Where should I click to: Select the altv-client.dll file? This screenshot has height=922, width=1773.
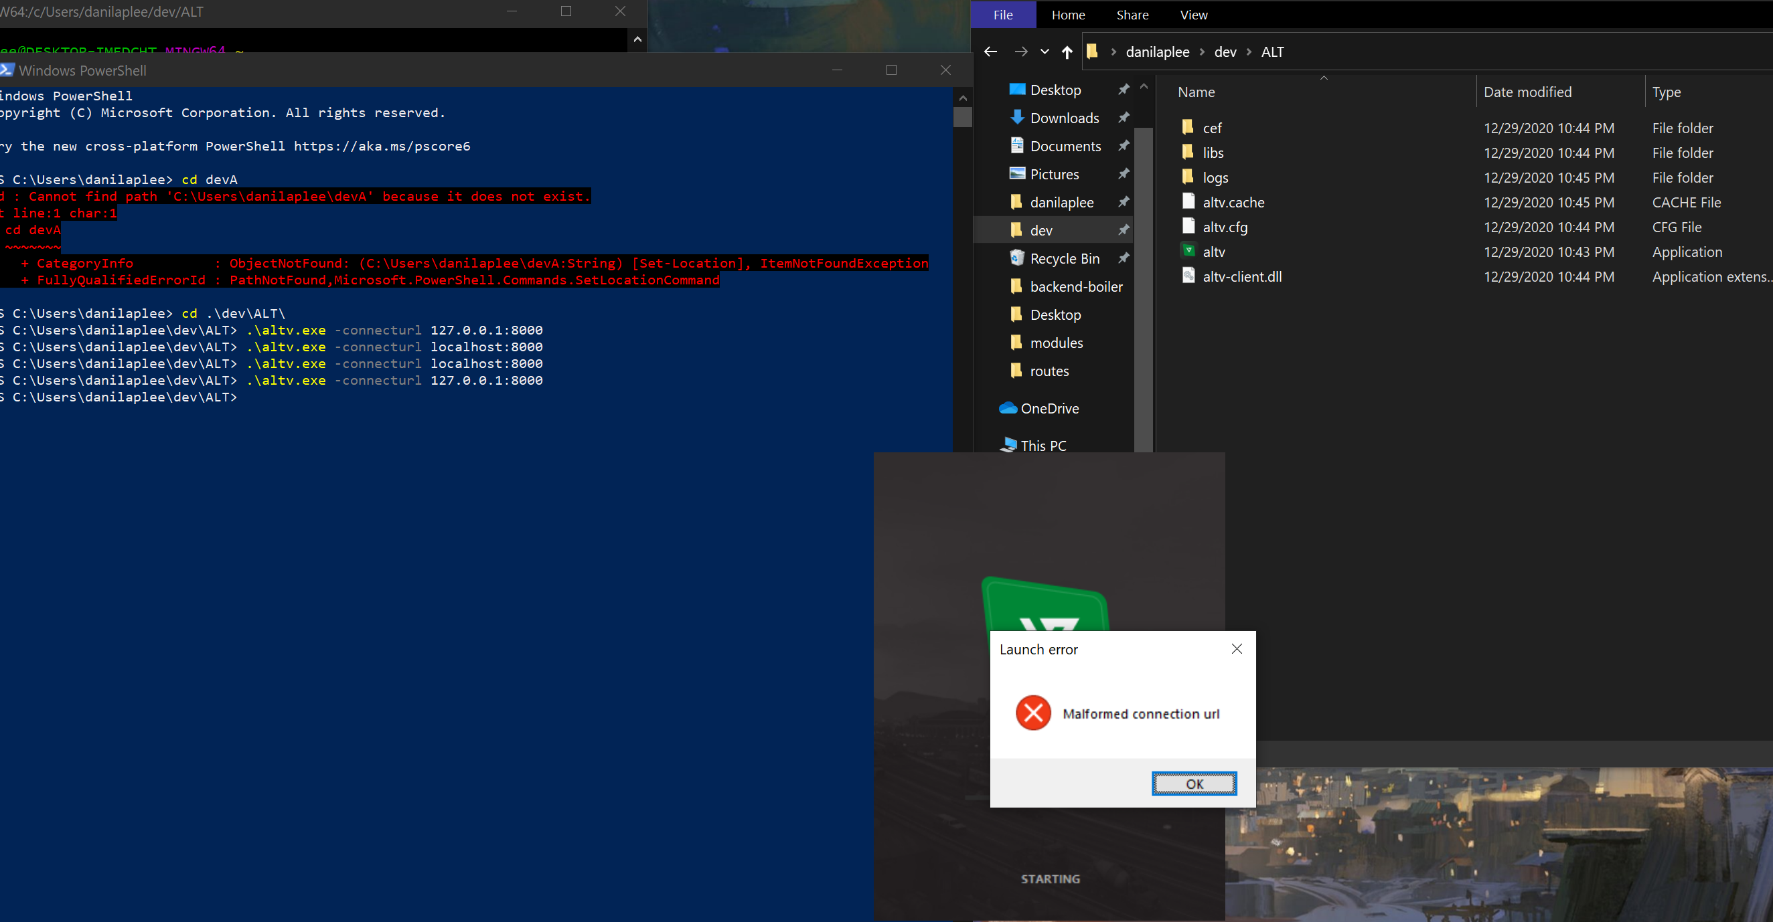[1241, 276]
